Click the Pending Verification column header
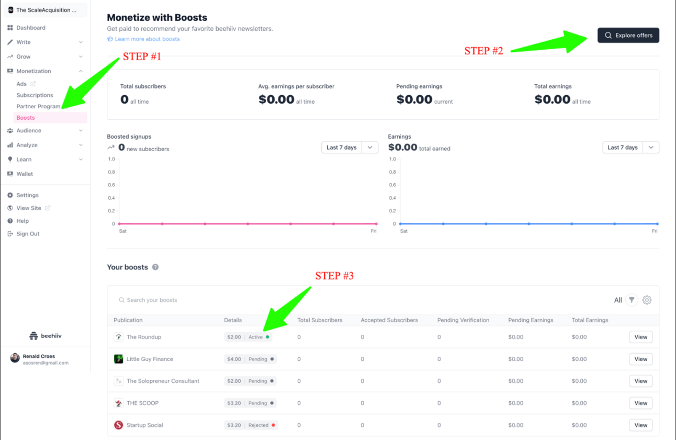This screenshot has width=676, height=440. [463, 320]
